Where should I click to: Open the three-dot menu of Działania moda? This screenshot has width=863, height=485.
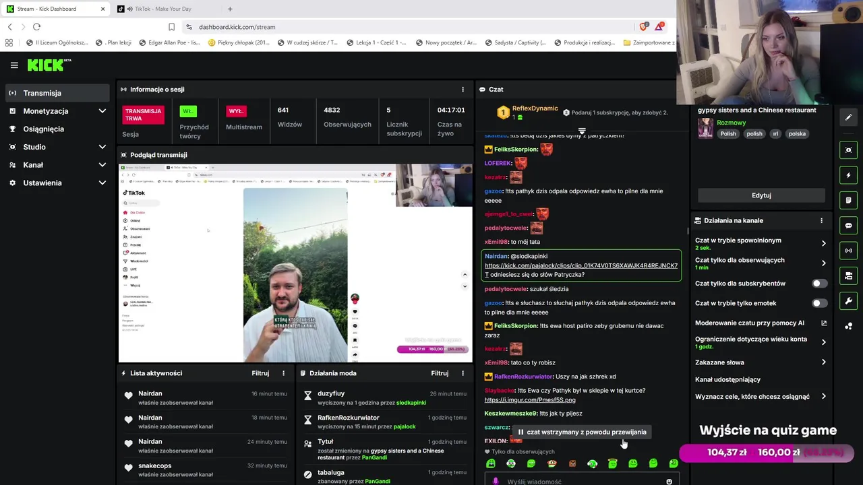coord(463,373)
